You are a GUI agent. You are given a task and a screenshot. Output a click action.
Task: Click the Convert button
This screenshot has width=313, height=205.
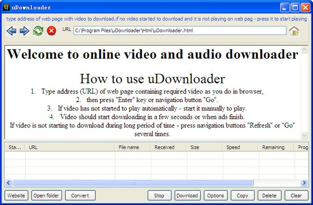click(80, 195)
